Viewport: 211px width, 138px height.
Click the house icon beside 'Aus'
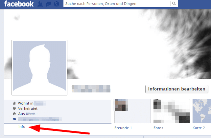pyautogui.click(x=14, y=114)
